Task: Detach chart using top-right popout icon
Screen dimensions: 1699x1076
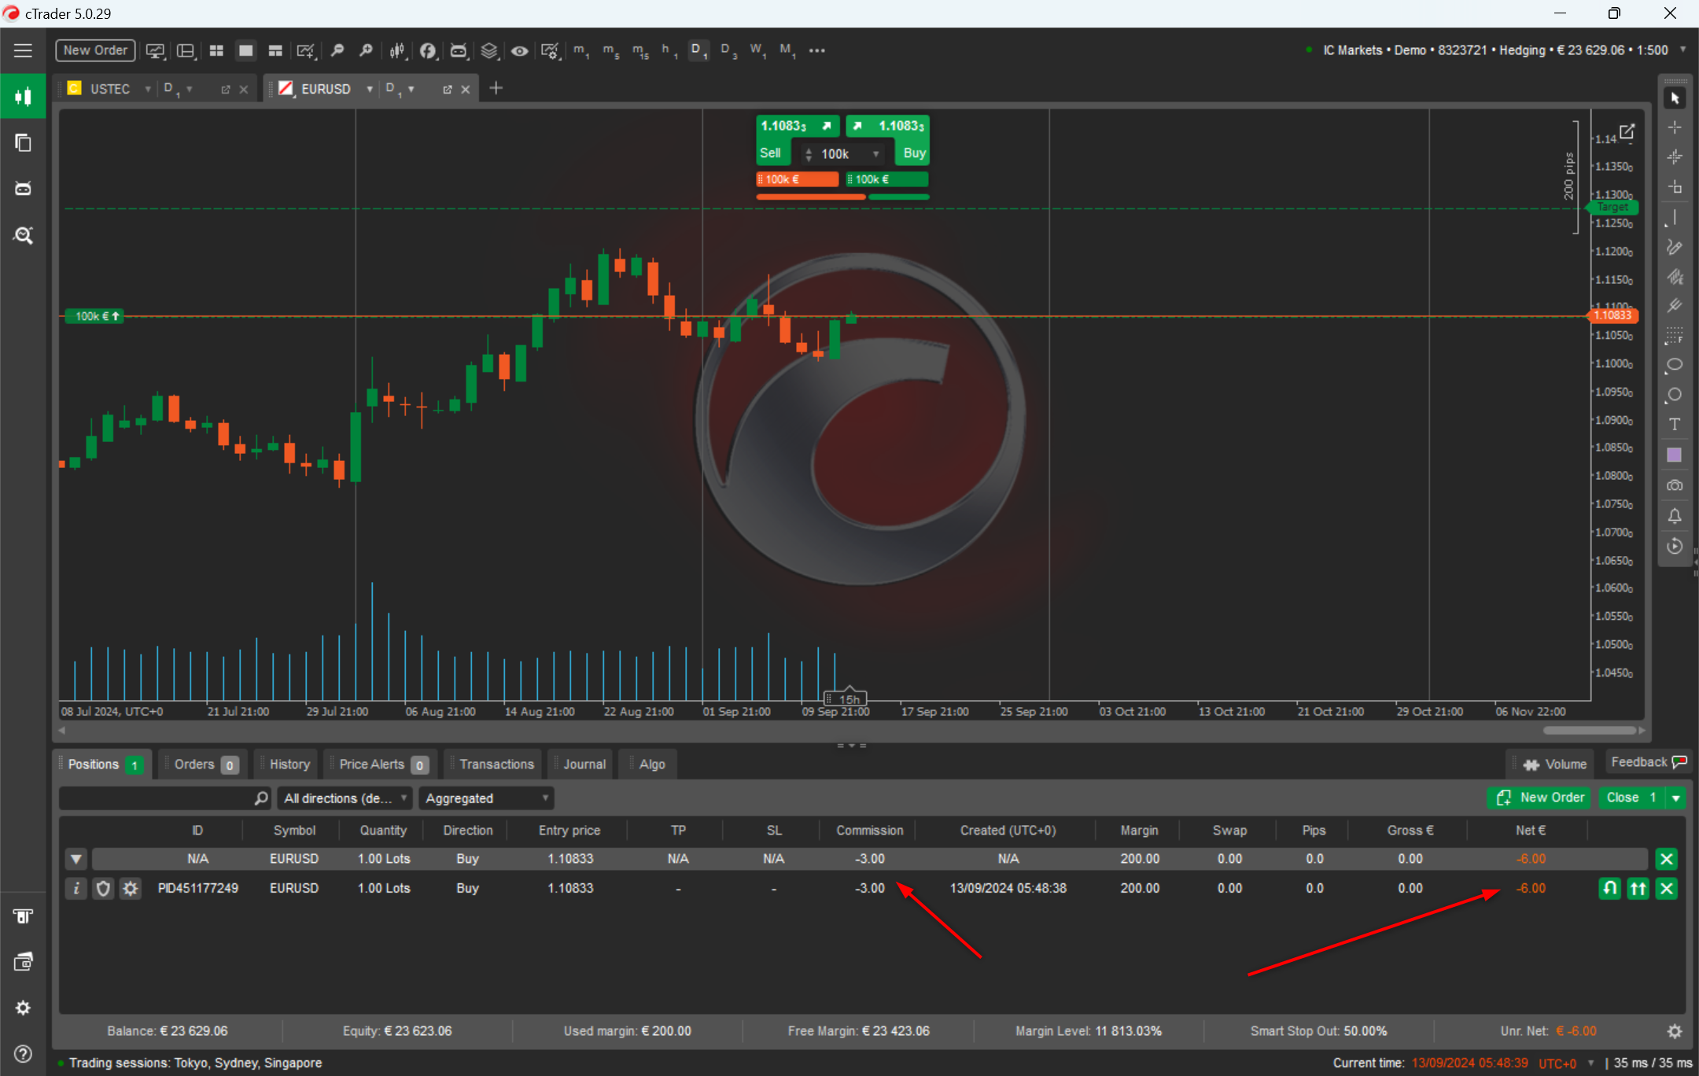Action: pyautogui.click(x=1627, y=131)
